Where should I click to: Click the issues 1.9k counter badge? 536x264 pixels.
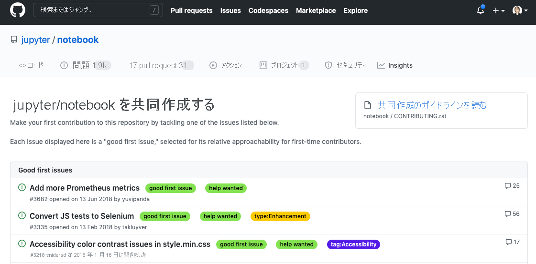pos(101,65)
